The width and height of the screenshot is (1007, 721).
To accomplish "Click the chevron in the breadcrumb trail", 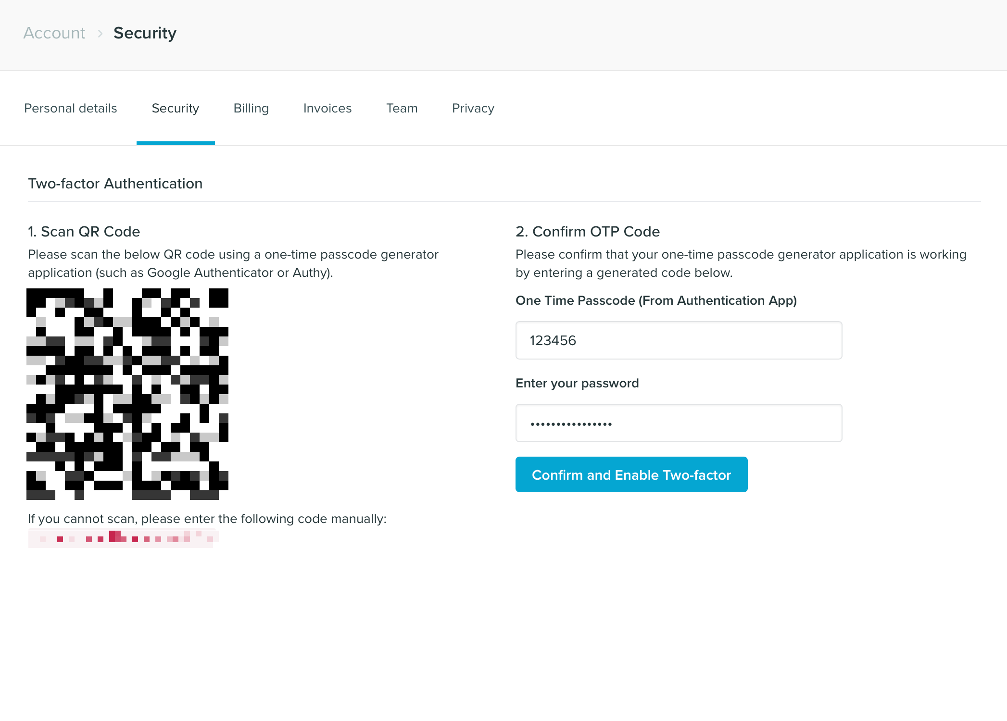I will 100,34.
